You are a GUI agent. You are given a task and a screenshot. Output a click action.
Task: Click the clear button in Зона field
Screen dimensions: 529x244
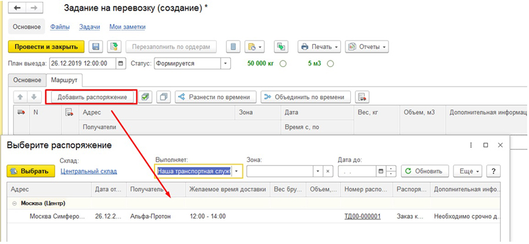point(329,171)
